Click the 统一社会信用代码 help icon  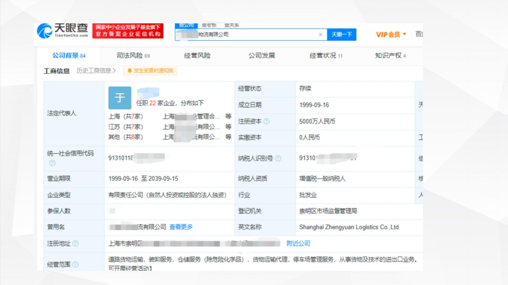click(x=52, y=163)
